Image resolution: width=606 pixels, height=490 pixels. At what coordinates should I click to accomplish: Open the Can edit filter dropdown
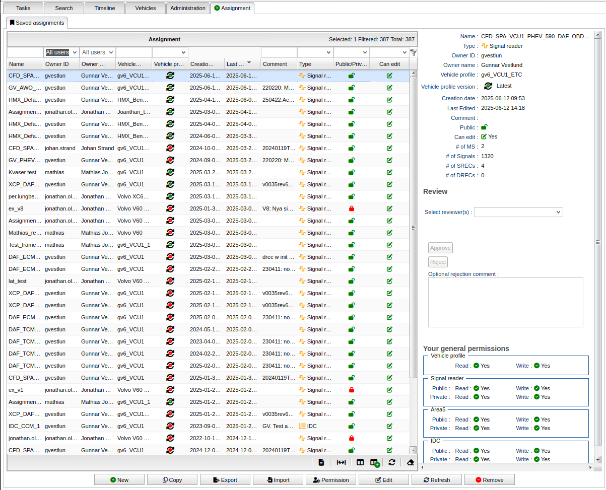coord(388,52)
